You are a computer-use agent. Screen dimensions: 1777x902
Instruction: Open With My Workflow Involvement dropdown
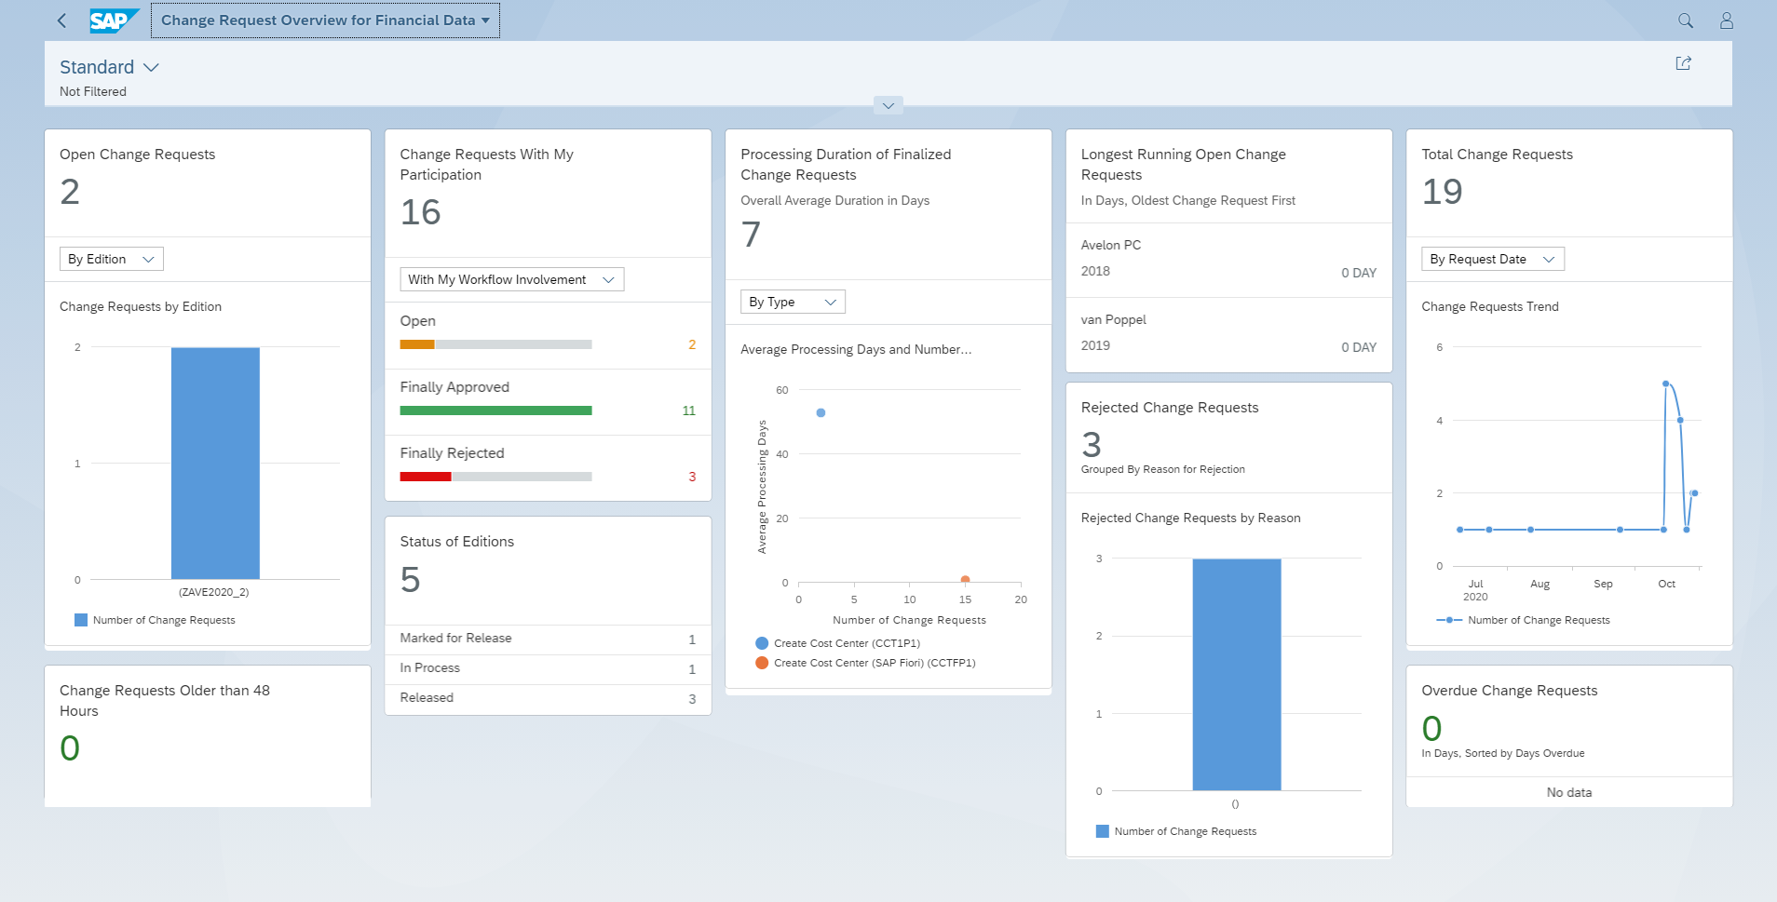(512, 279)
